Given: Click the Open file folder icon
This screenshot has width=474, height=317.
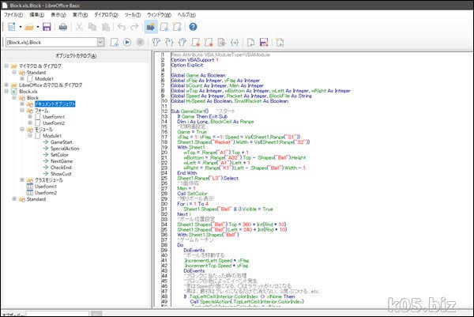Looking at the screenshot, I should point(29,27).
